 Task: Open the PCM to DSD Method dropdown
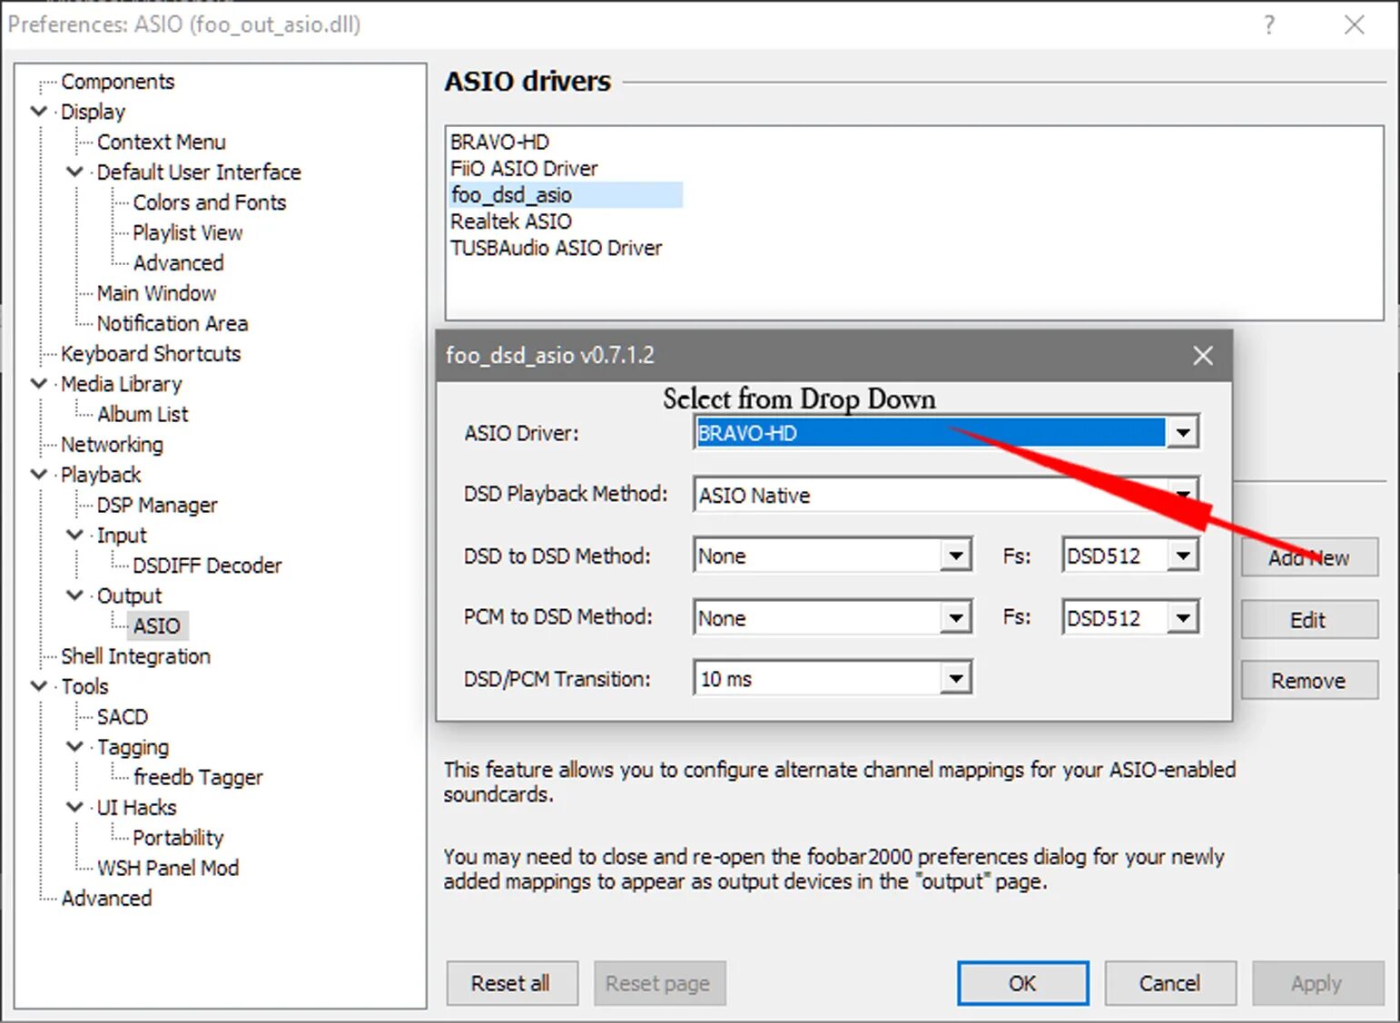click(x=956, y=618)
